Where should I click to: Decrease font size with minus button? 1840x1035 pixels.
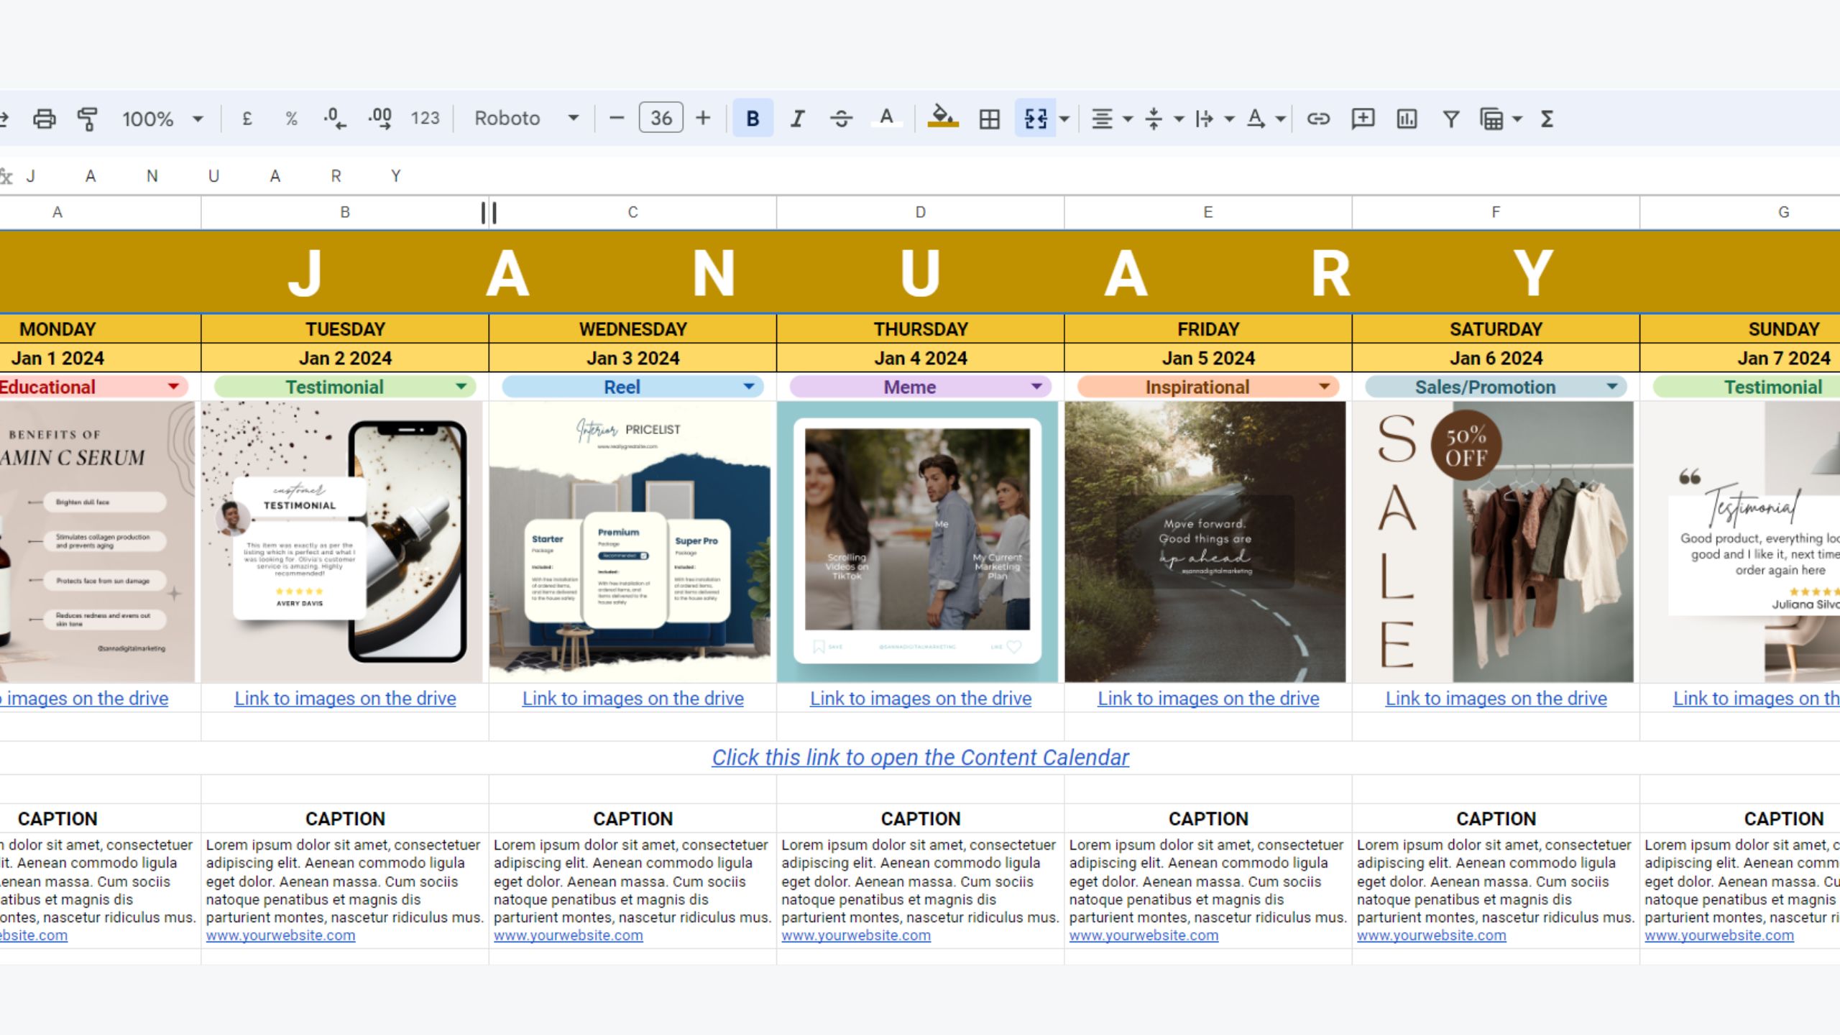(617, 119)
